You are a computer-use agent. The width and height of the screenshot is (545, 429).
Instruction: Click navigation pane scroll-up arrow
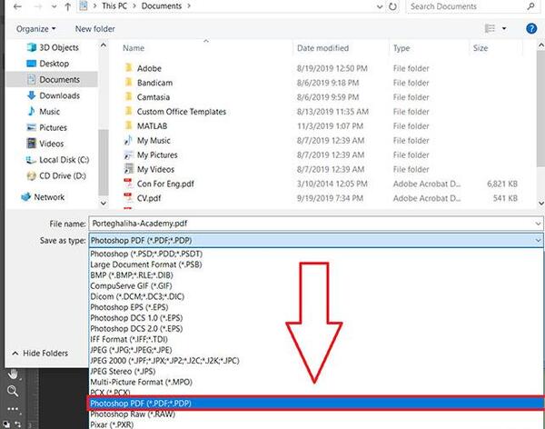[x=104, y=45]
